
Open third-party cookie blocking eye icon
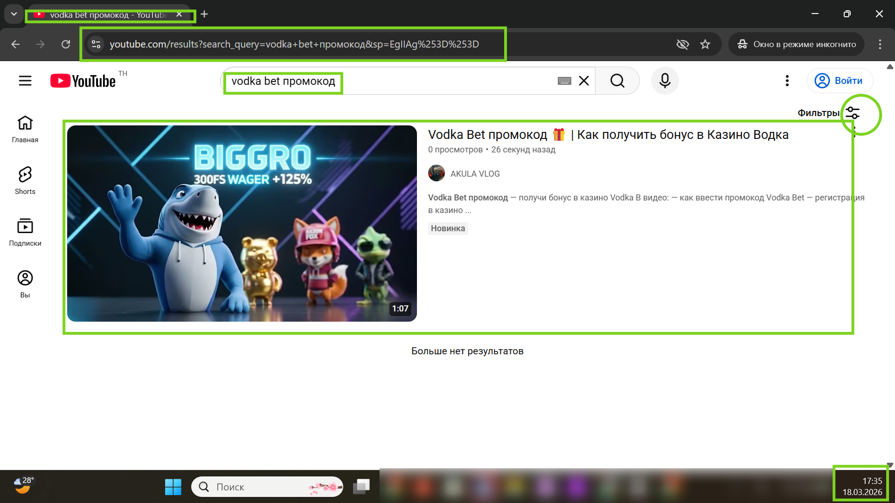point(682,44)
